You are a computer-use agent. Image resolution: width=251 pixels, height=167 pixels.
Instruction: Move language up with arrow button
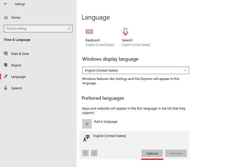[x=85, y=153]
